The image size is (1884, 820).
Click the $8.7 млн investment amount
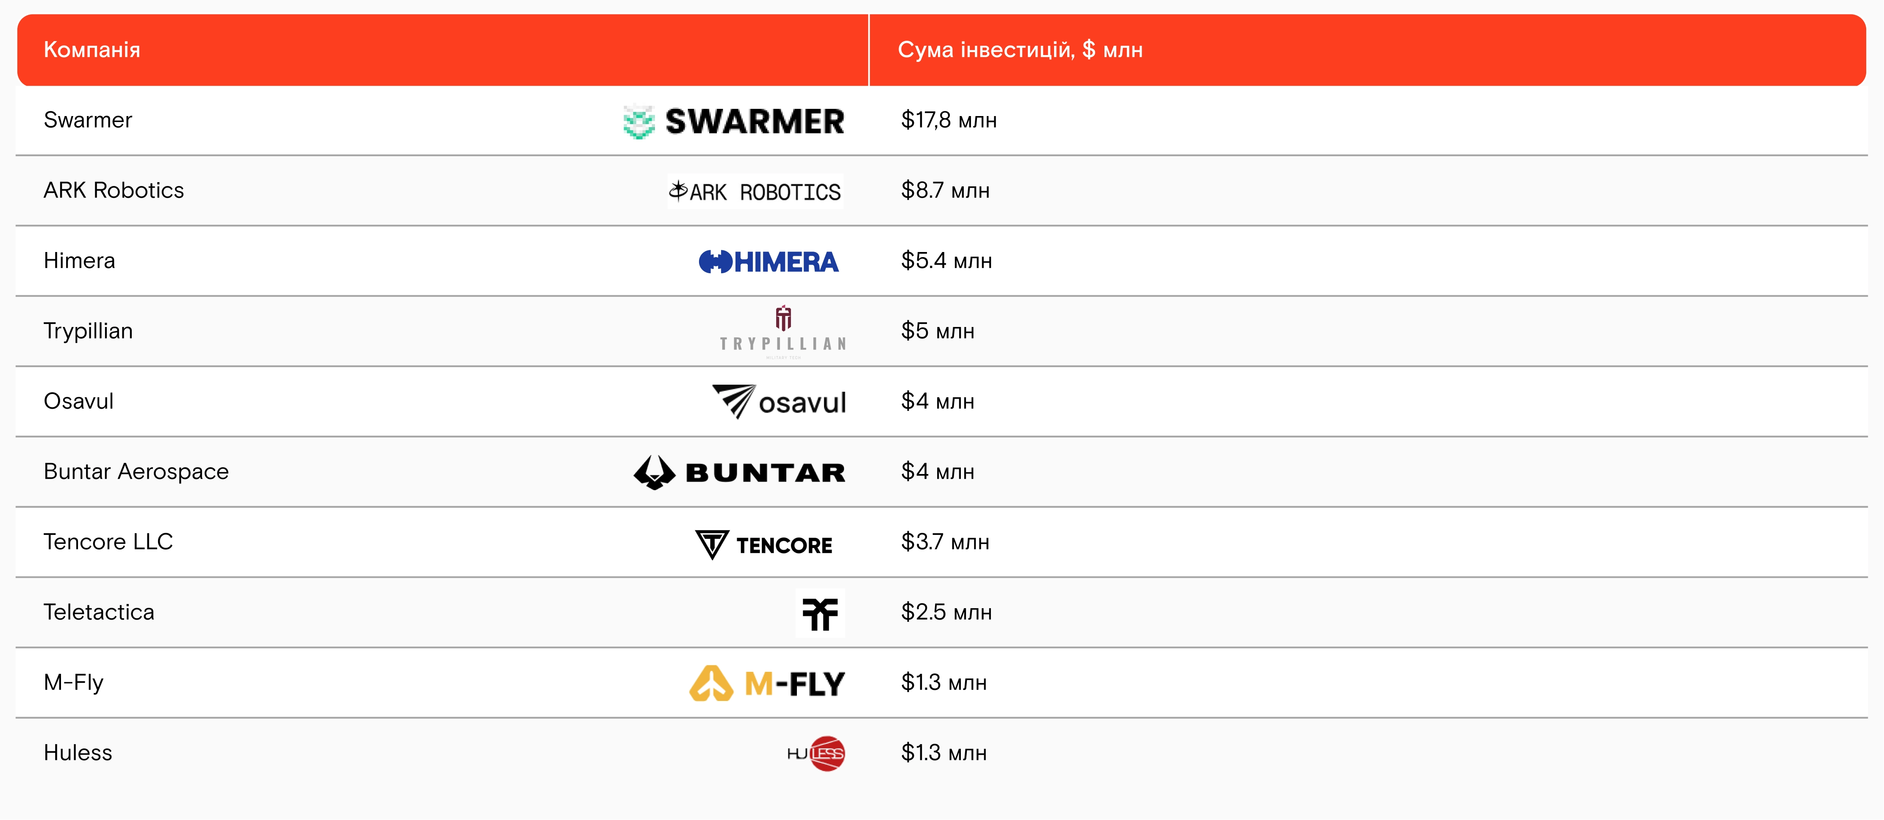click(x=945, y=190)
